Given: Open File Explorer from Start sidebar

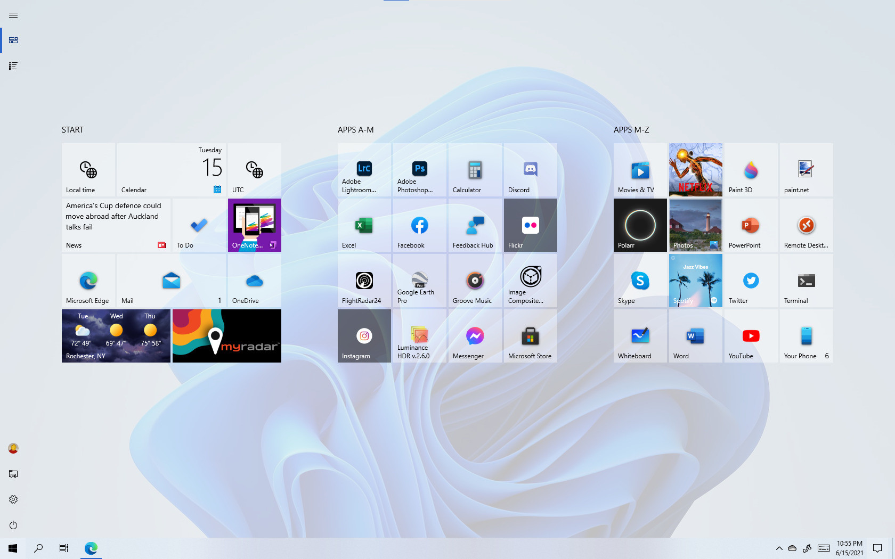Looking at the screenshot, I should point(13,474).
